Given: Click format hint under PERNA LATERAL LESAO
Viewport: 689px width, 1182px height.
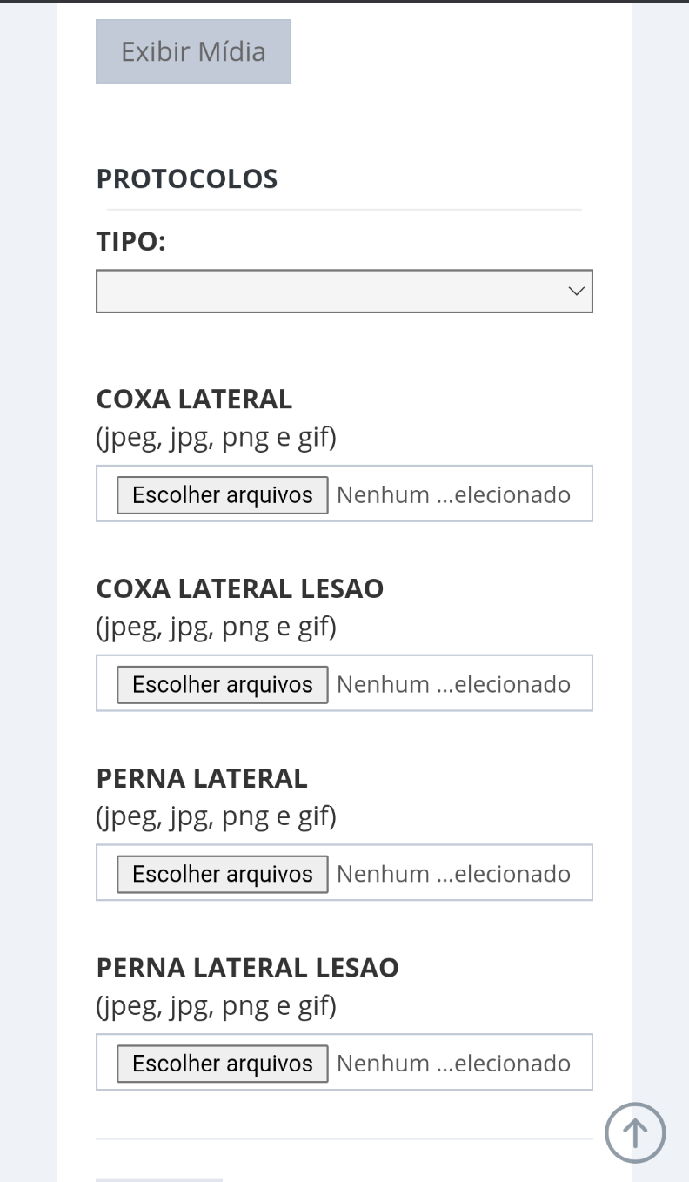Looking at the screenshot, I should 216,1006.
